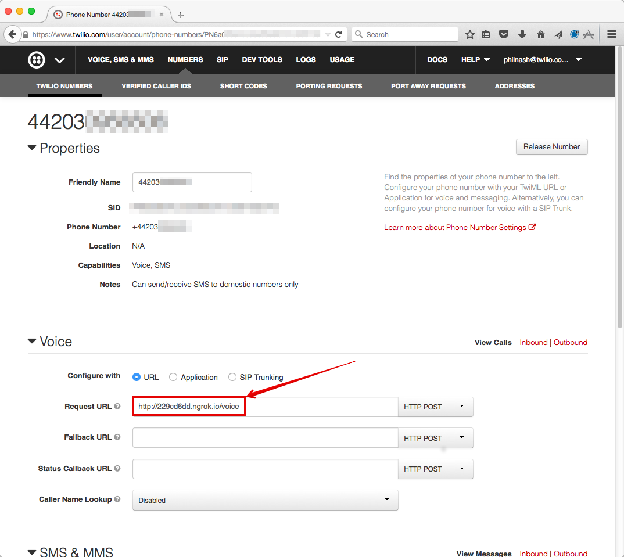
Task: Close the Phone Number browser tab
Action: tap(161, 15)
